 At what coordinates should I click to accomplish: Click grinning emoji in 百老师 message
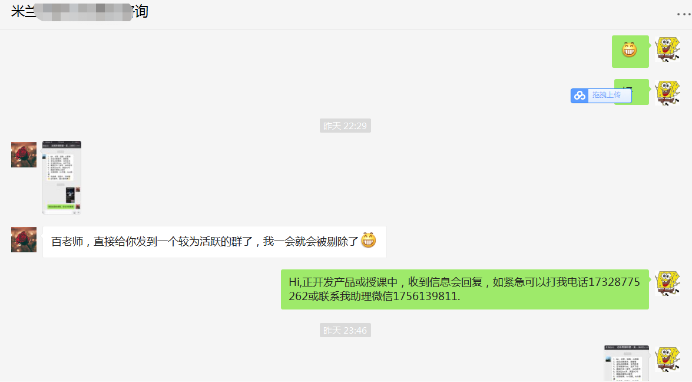pyautogui.click(x=369, y=241)
